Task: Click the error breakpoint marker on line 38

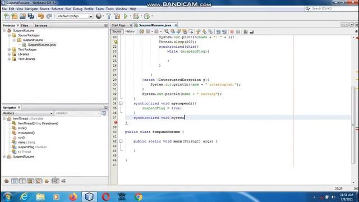Action: point(116,122)
